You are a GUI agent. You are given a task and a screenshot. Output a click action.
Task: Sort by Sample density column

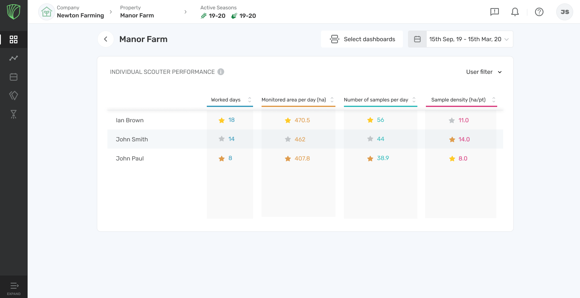[494, 100]
